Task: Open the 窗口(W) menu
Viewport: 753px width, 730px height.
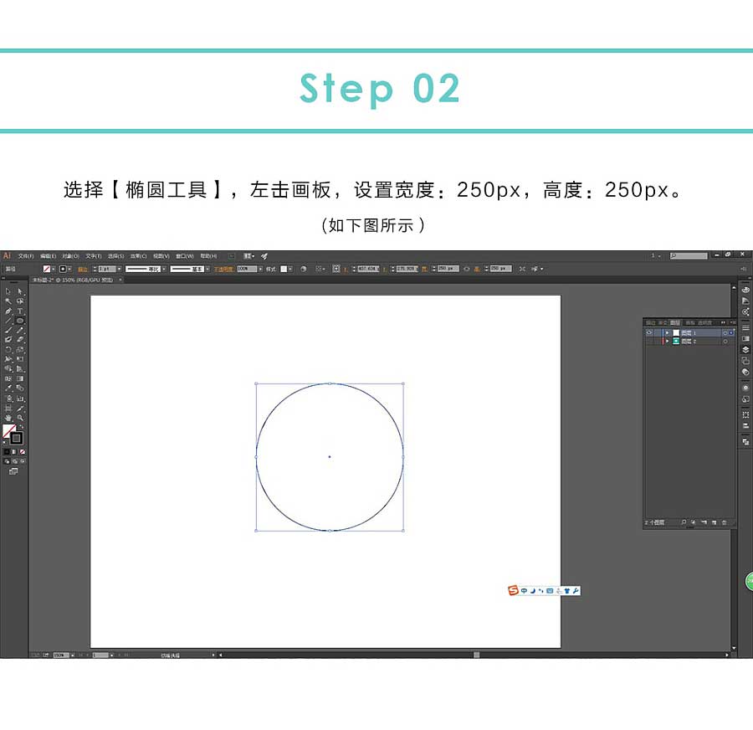Action: click(x=184, y=256)
